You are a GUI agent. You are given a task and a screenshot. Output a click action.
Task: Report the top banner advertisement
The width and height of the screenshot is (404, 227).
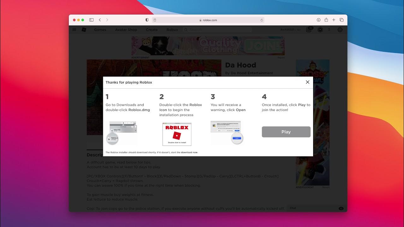pos(281,58)
